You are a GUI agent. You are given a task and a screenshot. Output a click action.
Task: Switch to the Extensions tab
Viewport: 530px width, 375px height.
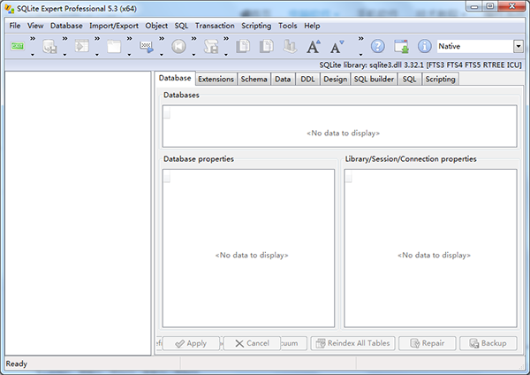click(216, 79)
